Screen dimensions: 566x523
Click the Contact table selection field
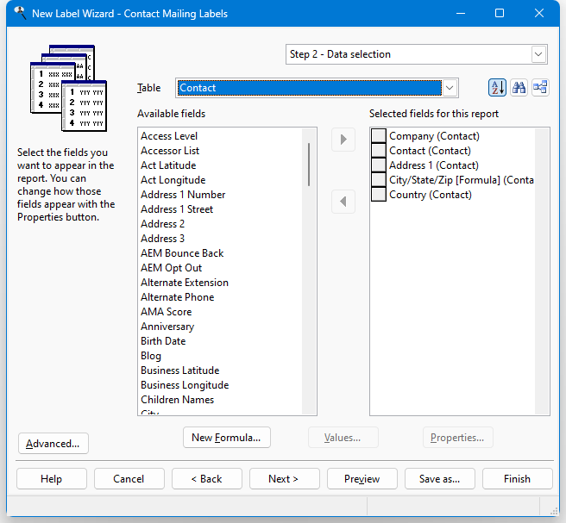(310, 88)
